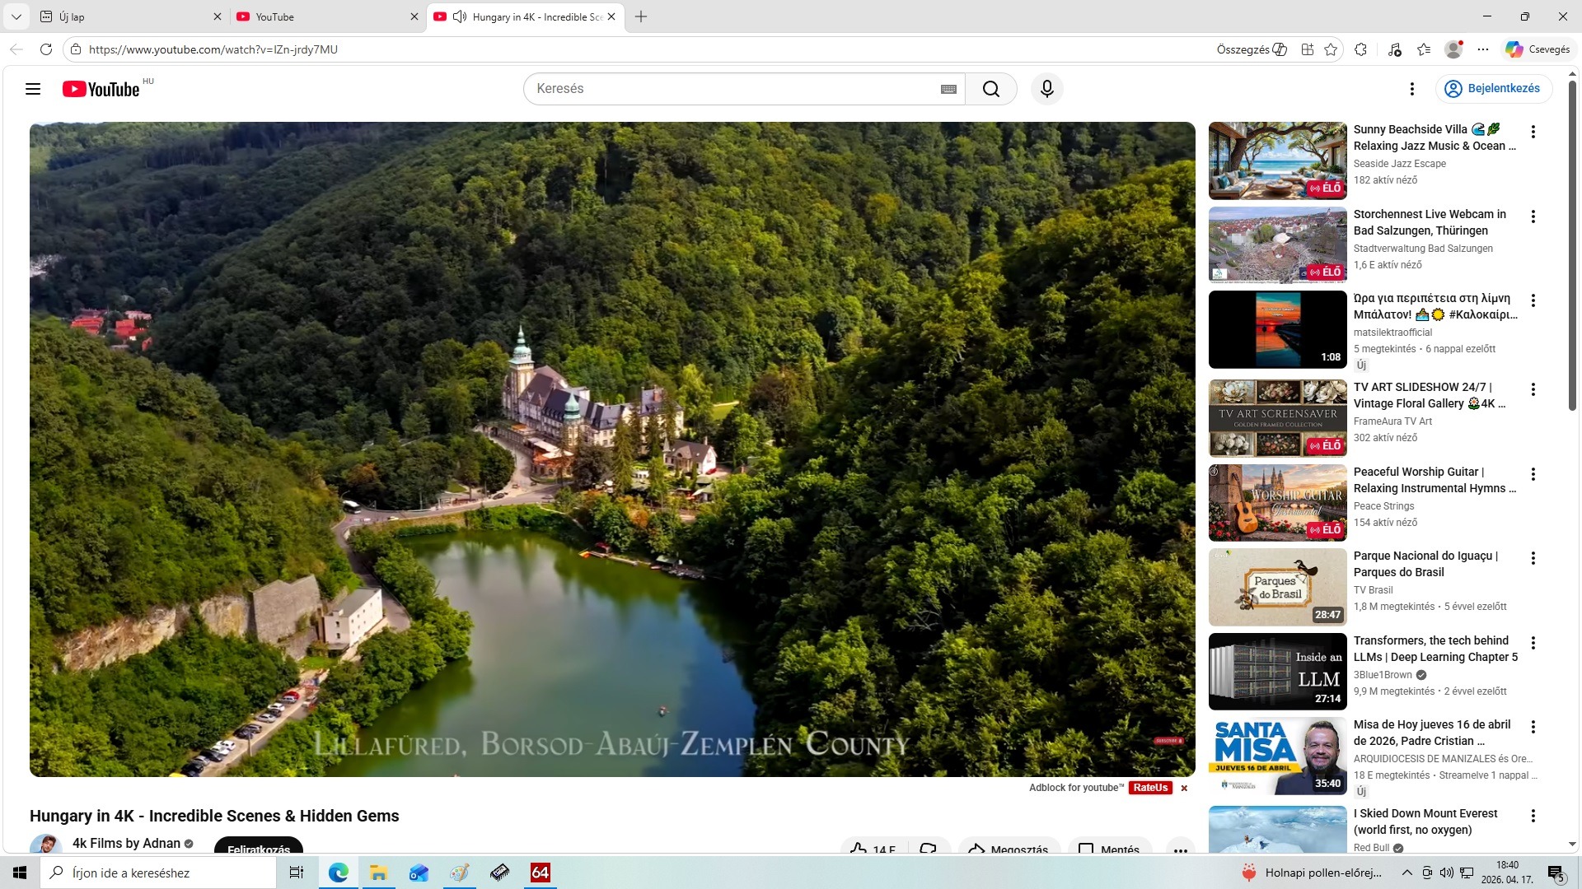Open browser extensions puzzle icon
1582x889 pixels.
[x=1360, y=49]
